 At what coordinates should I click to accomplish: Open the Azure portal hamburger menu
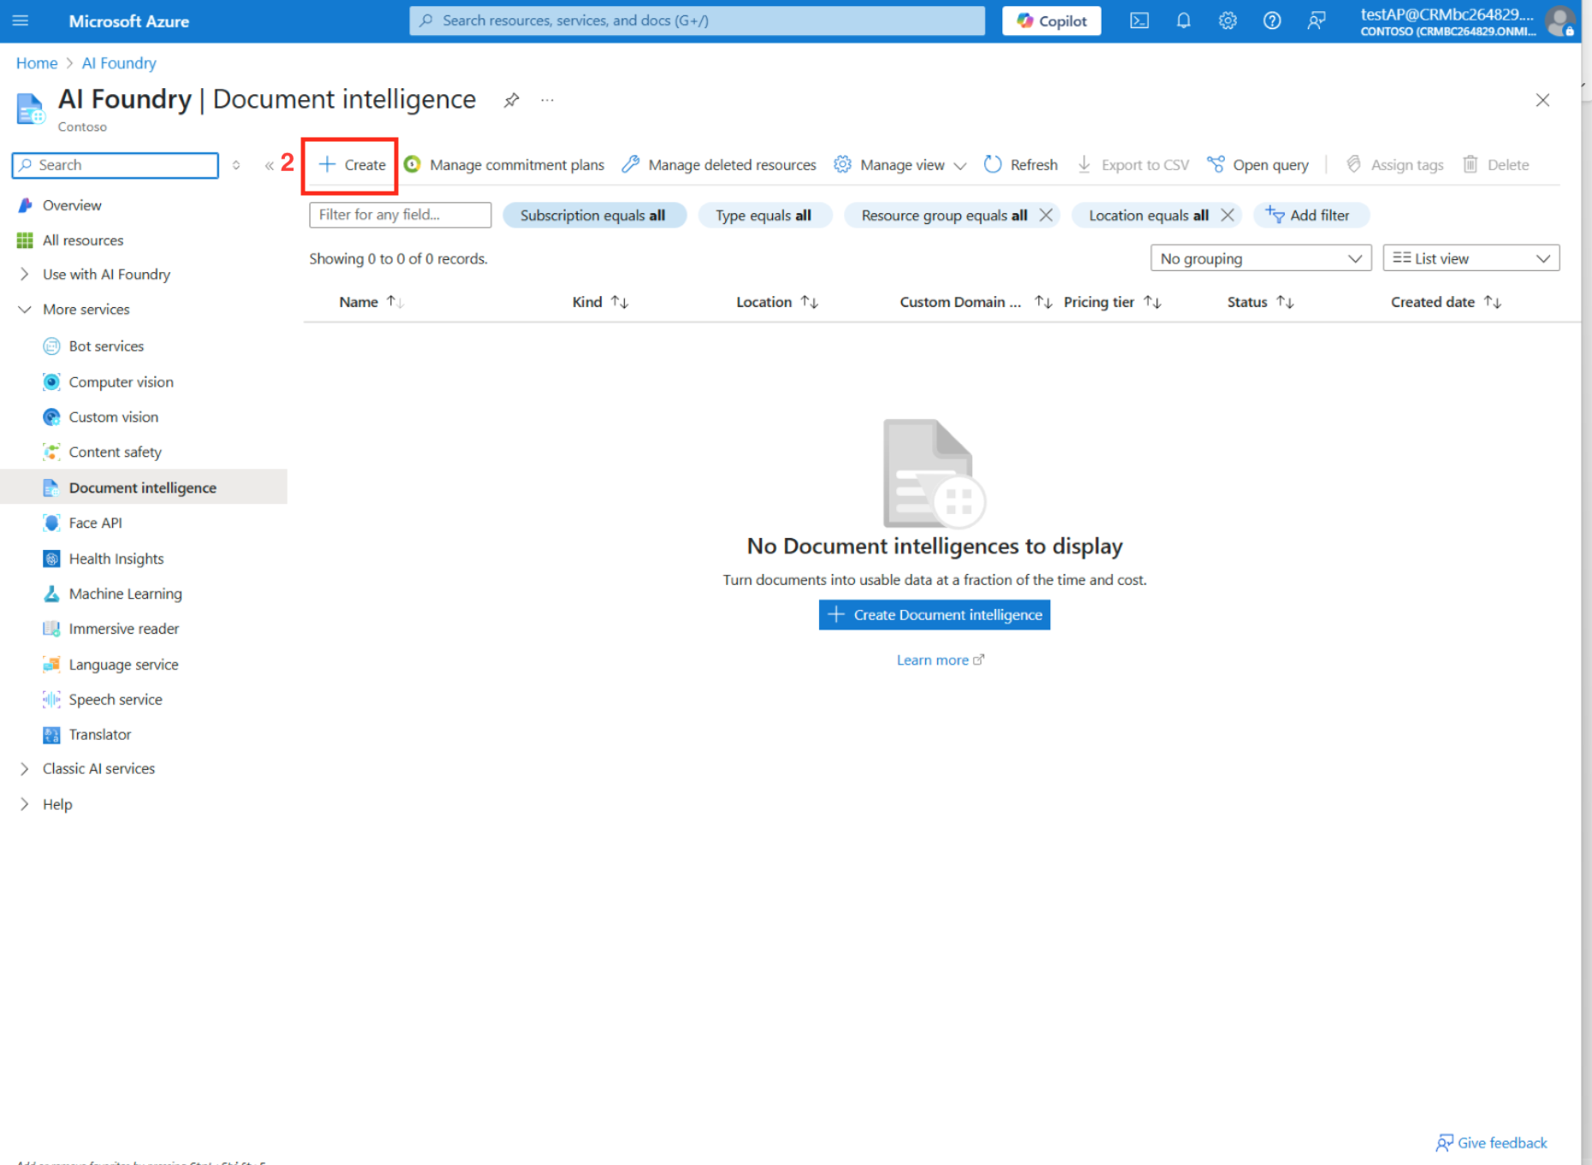pyautogui.click(x=21, y=21)
